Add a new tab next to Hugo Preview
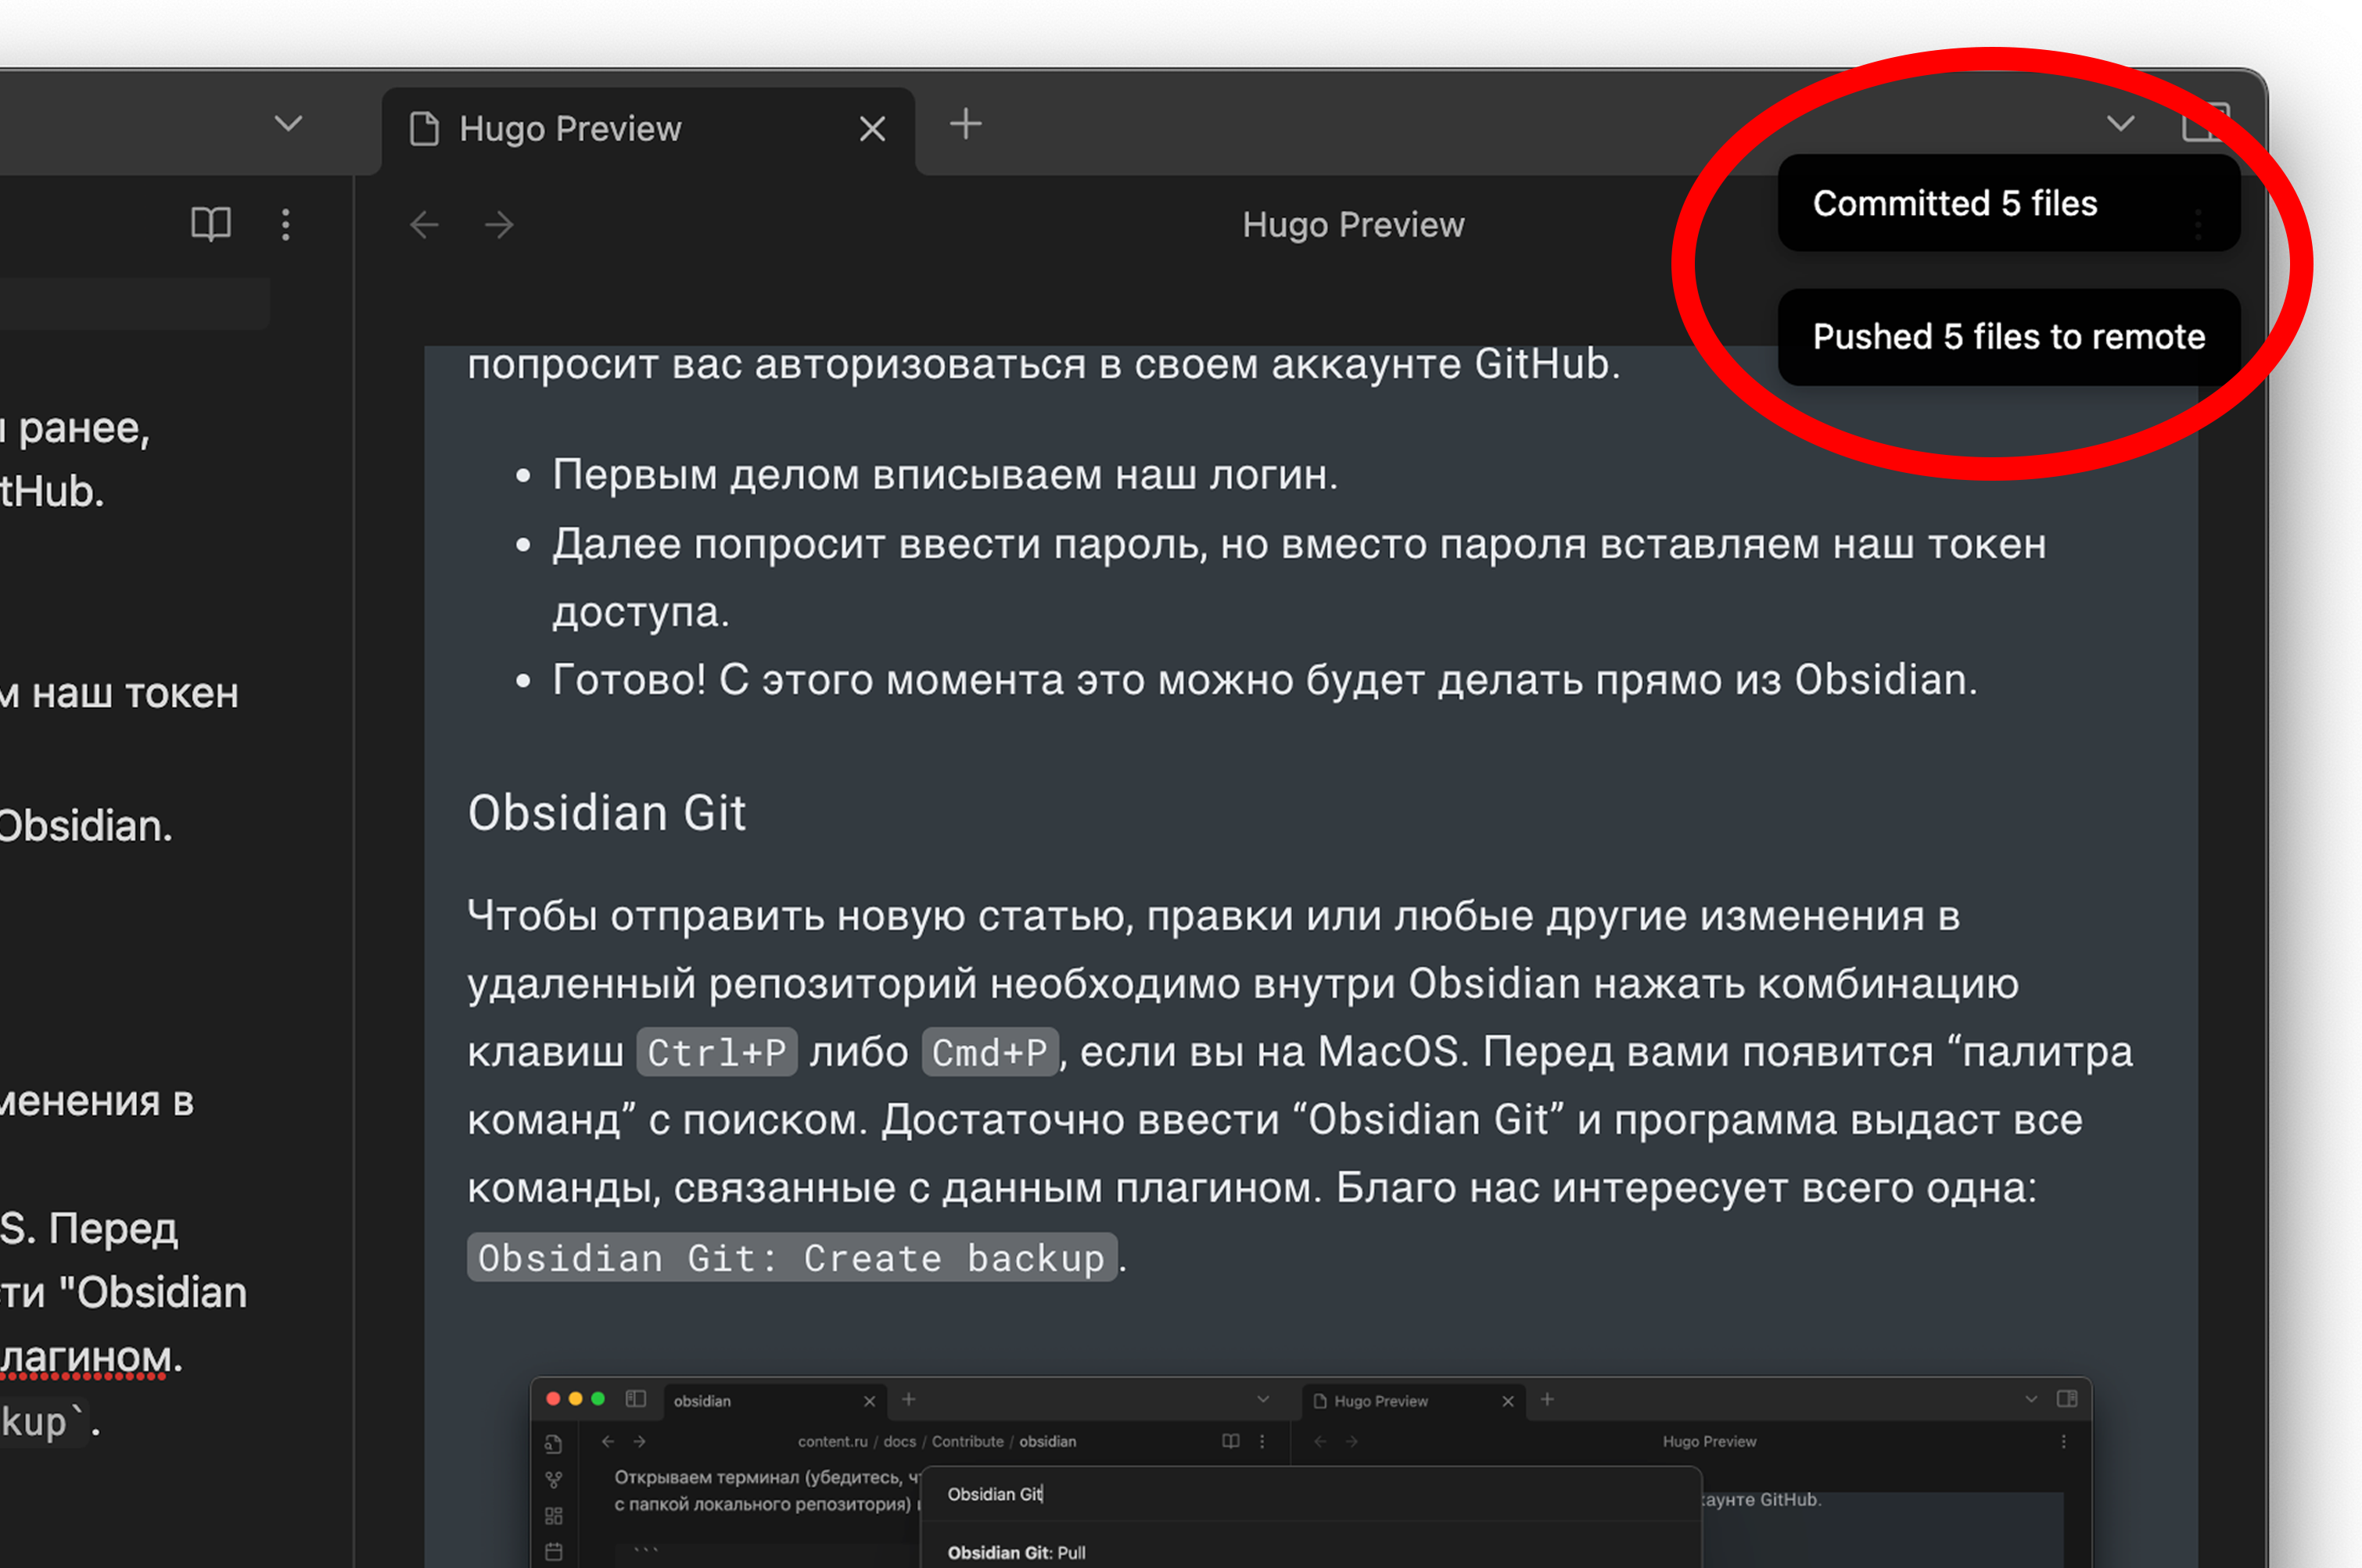 965,125
